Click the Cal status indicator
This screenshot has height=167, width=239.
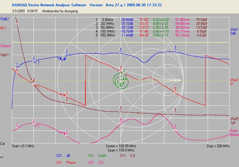coord(3,144)
